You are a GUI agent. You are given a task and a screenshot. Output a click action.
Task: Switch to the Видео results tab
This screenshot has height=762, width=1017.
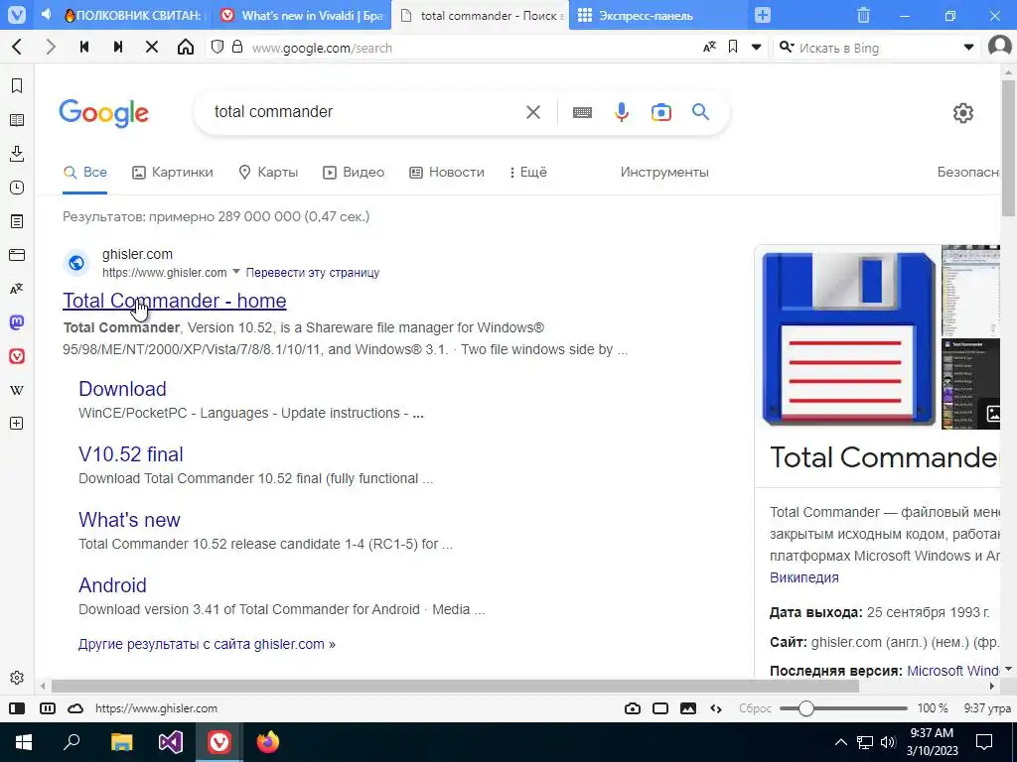[354, 173]
